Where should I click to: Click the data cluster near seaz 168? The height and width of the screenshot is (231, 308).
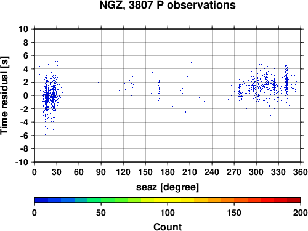[158, 91]
